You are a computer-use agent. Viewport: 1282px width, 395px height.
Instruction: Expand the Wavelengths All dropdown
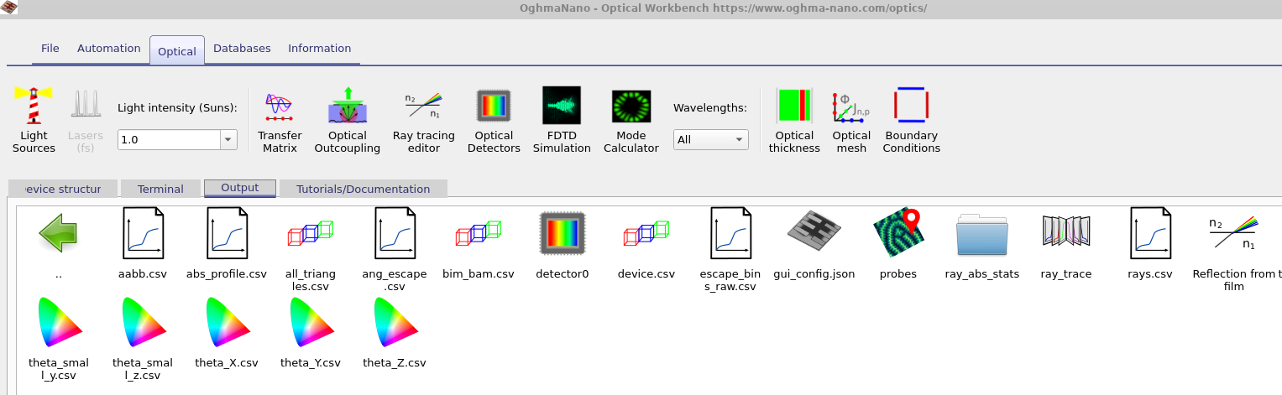click(711, 140)
